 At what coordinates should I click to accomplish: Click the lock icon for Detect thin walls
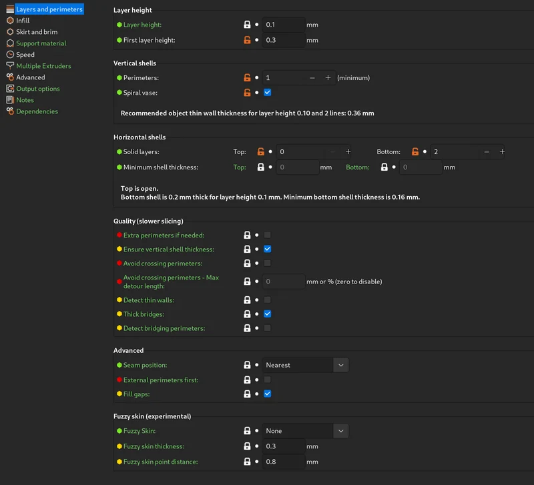point(247,300)
